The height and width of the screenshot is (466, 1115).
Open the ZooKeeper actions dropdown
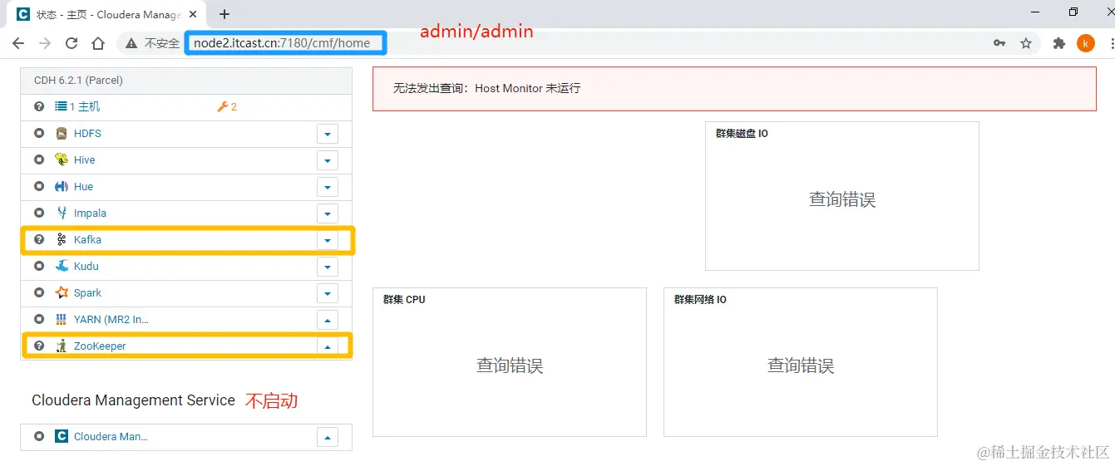[x=328, y=346]
